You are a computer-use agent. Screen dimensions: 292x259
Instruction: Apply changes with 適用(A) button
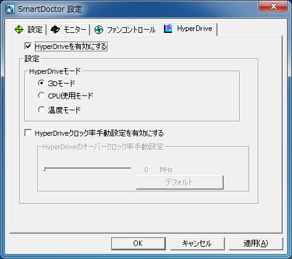tap(256, 244)
